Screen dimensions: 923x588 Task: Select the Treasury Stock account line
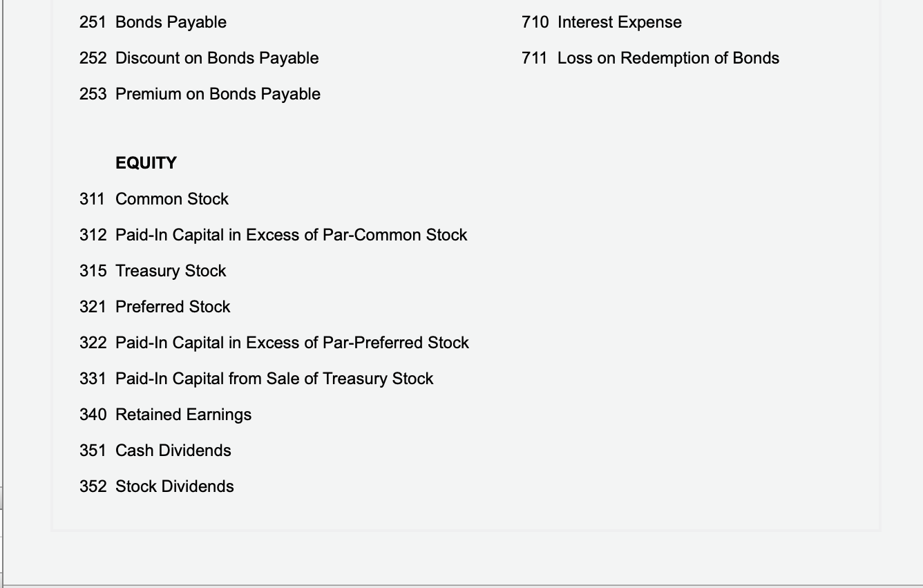tap(171, 271)
